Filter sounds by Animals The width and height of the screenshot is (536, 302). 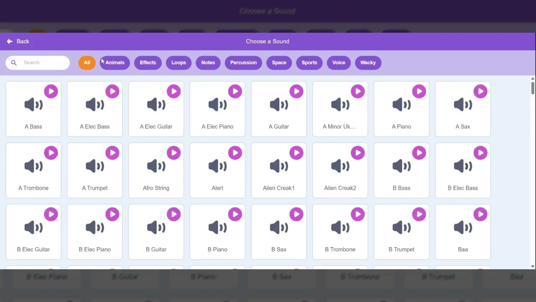click(115, 62)
